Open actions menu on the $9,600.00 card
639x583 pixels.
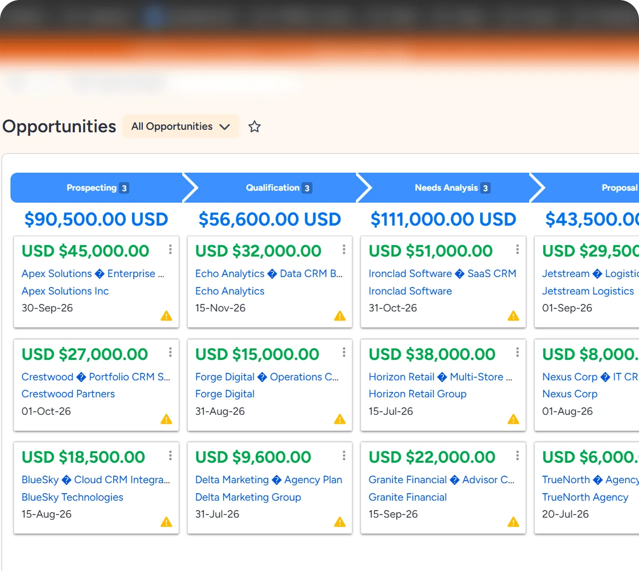click(344, 455)
